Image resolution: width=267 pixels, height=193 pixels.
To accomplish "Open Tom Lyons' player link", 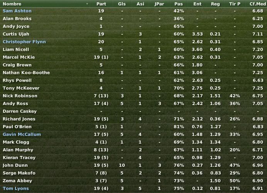I will click(x=16, y=188).
